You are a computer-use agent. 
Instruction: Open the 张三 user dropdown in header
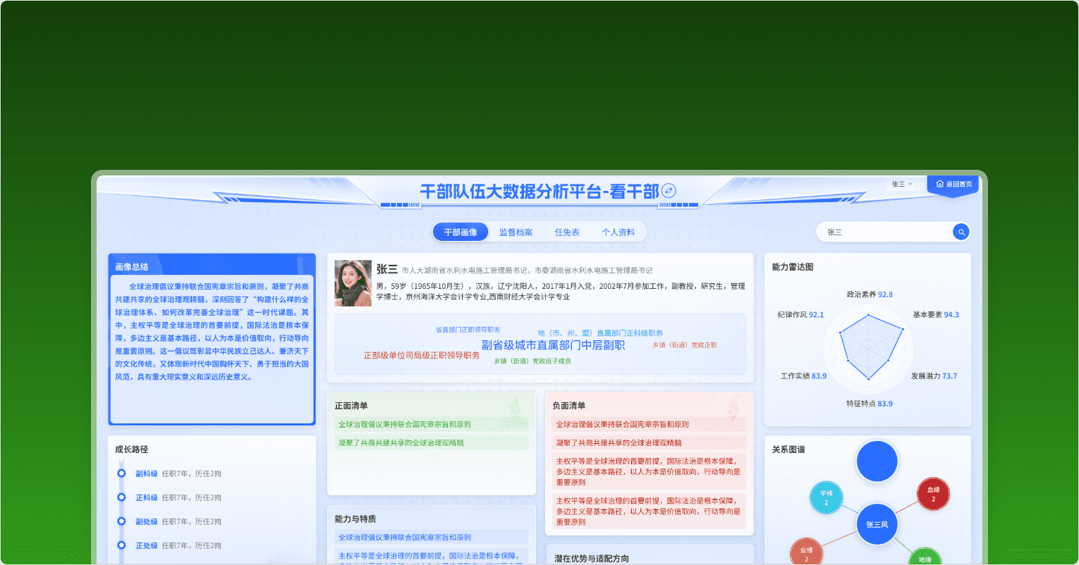pyautogui.click(x=901, y=184)
